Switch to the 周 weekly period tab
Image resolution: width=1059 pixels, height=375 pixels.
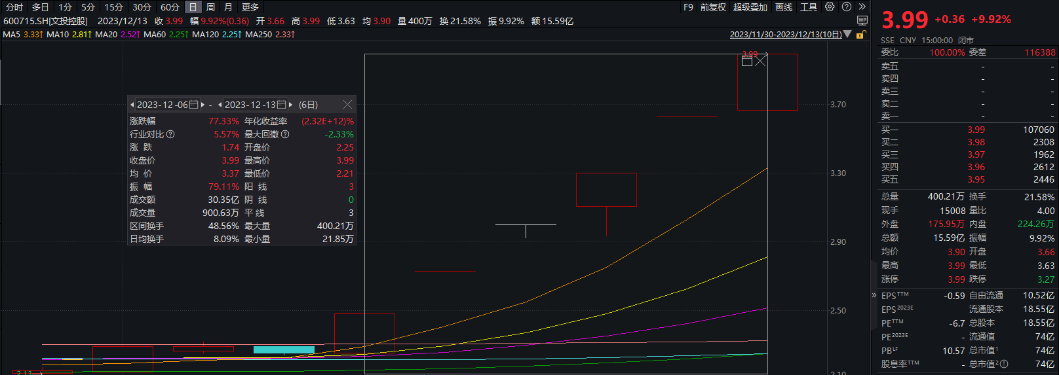pyautogui.click(x=210, y=7)
